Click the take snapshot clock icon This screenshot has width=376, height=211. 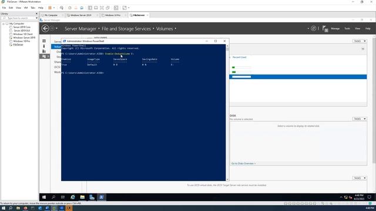tap(70, 8)
